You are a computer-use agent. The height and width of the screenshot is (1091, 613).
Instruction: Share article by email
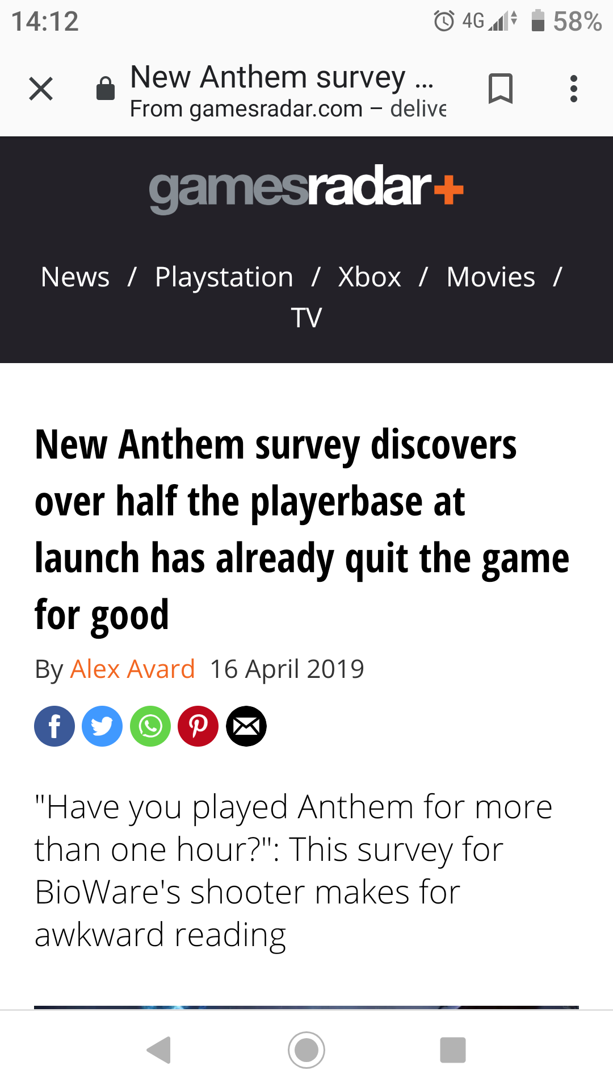click(x=246, y=726)
